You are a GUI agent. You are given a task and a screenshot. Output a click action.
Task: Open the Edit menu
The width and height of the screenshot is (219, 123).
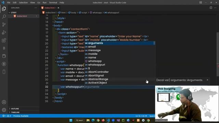click(14, 2)
